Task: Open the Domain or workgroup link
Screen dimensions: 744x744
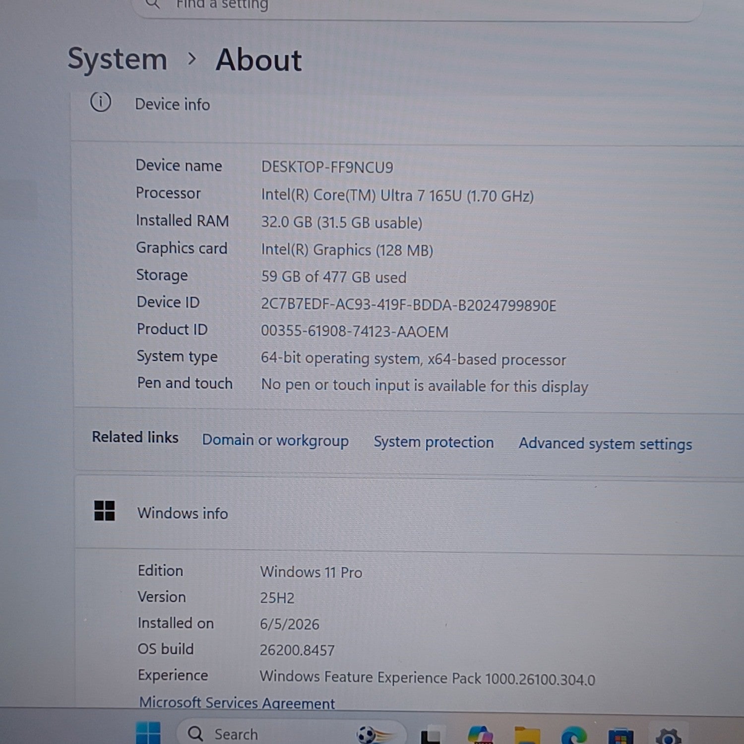Action: coord(275,440)
